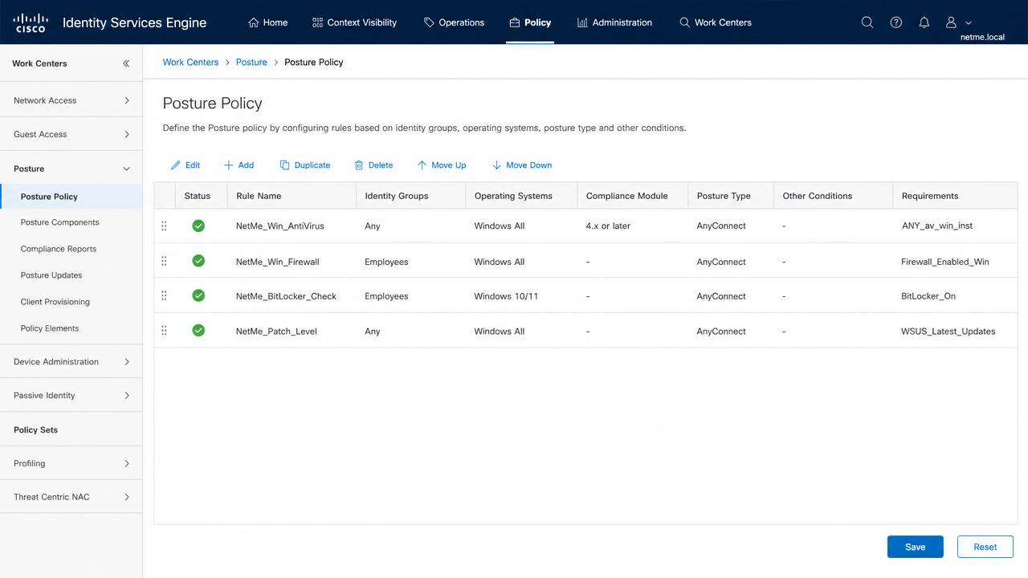1028x578 pixels.
Task: Open the Work Centers menu
Action: pyautogui.click(x=716, y=22)
